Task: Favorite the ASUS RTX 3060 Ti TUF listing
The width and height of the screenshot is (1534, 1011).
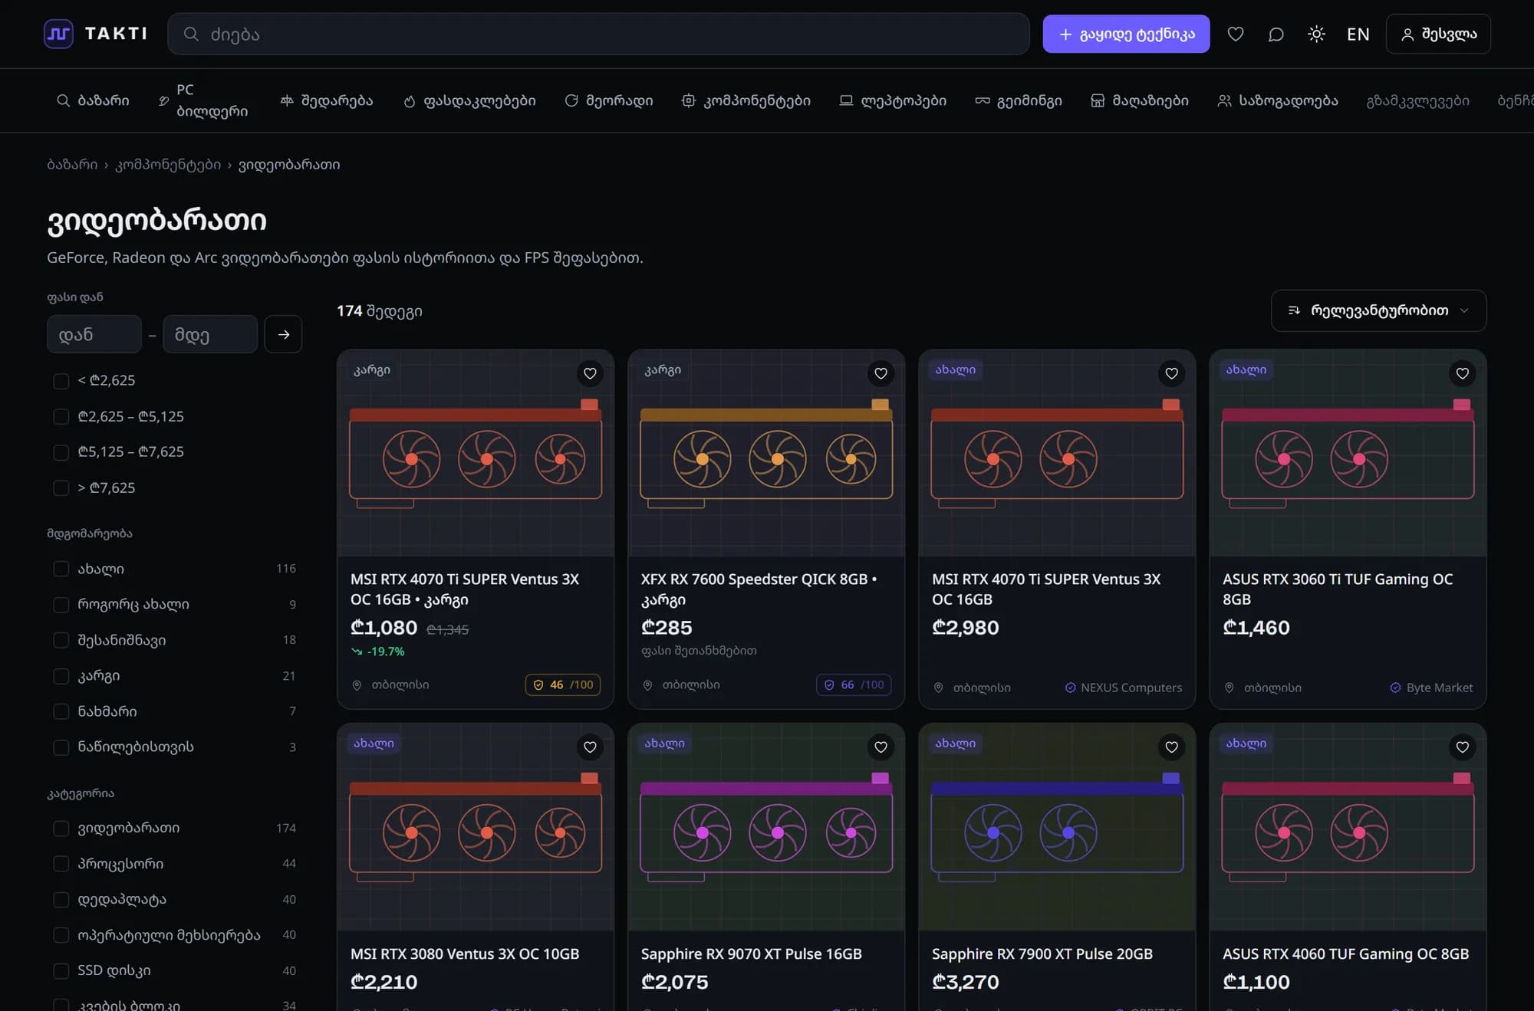Action: click(1463, 373)
